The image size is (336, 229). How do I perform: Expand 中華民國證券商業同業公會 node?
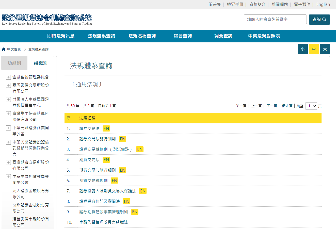pos(8,128)
